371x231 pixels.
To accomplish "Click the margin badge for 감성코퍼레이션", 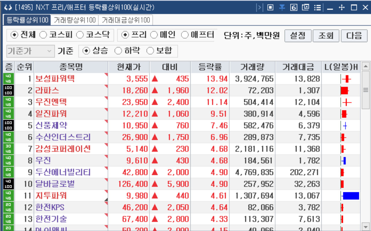I will point(8,149).
